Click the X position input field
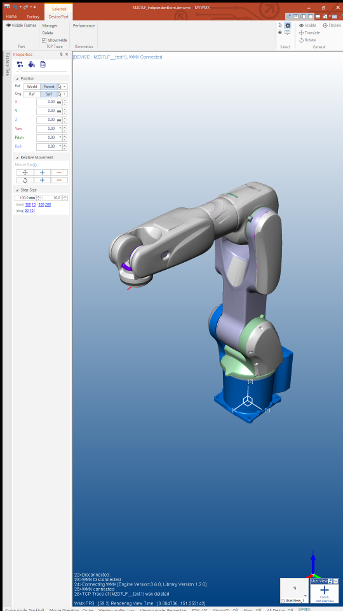 point(50,102)
